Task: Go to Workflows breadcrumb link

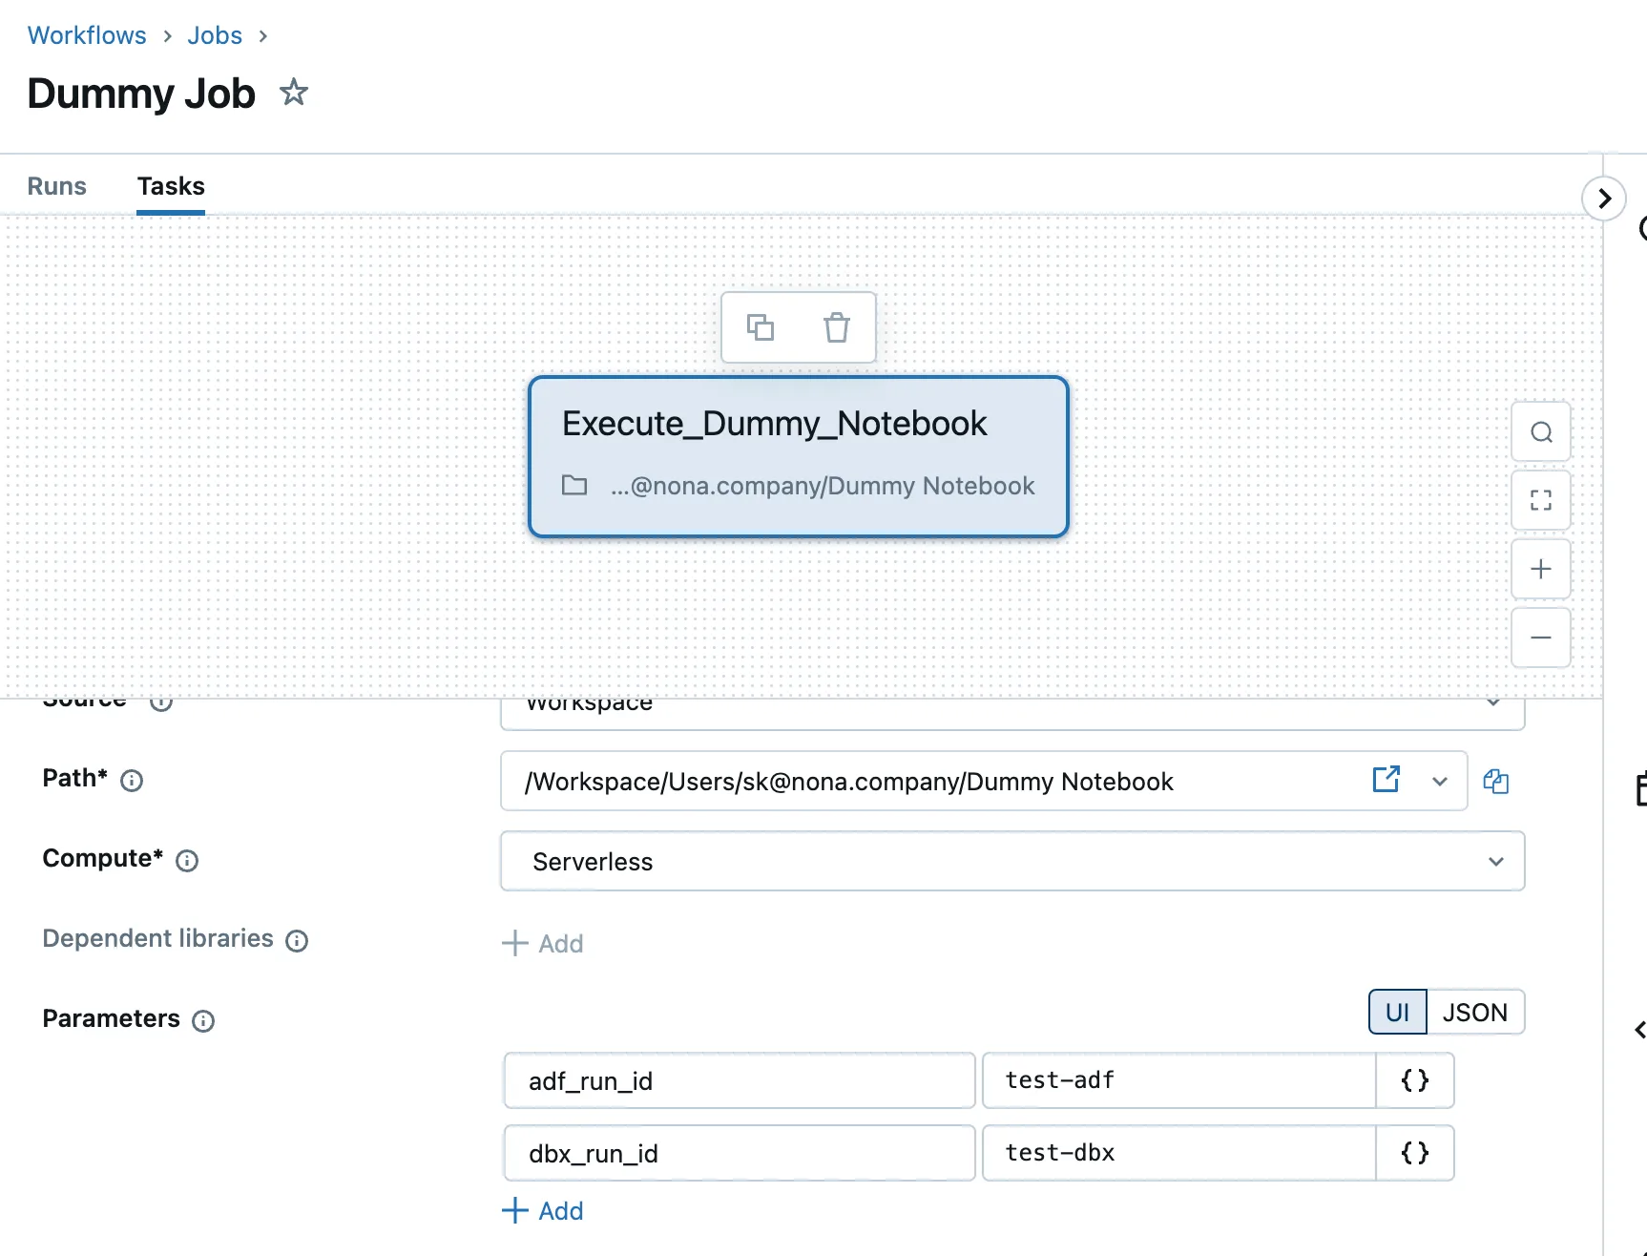Action: coord(87,35)
